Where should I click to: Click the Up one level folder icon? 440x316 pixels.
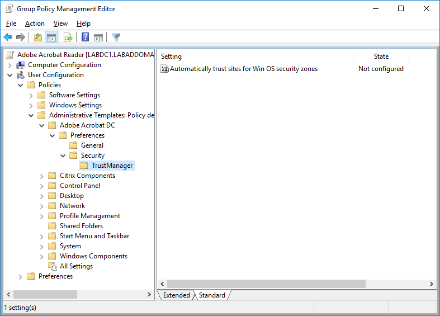(x=37, y=37)
